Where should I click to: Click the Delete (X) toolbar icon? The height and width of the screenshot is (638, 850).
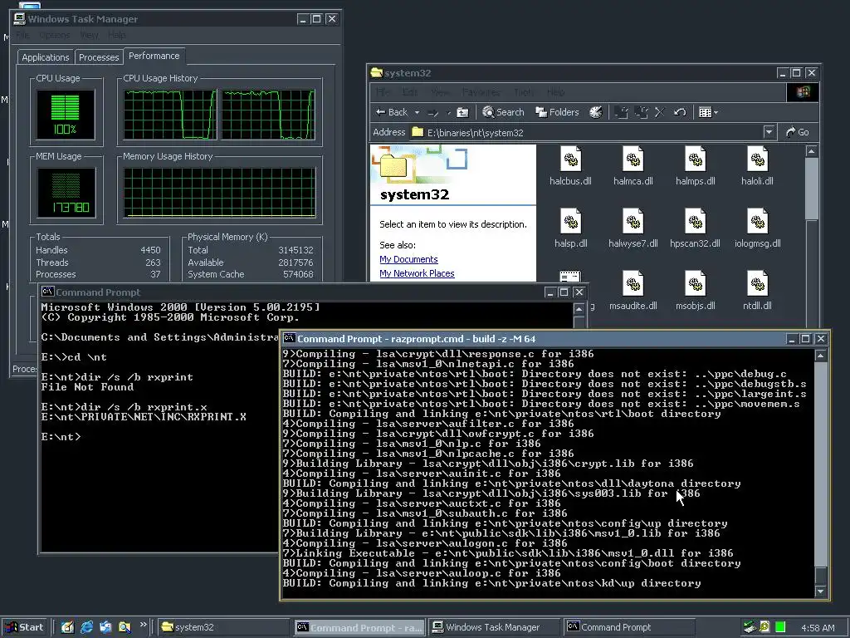tap(660, 112)
